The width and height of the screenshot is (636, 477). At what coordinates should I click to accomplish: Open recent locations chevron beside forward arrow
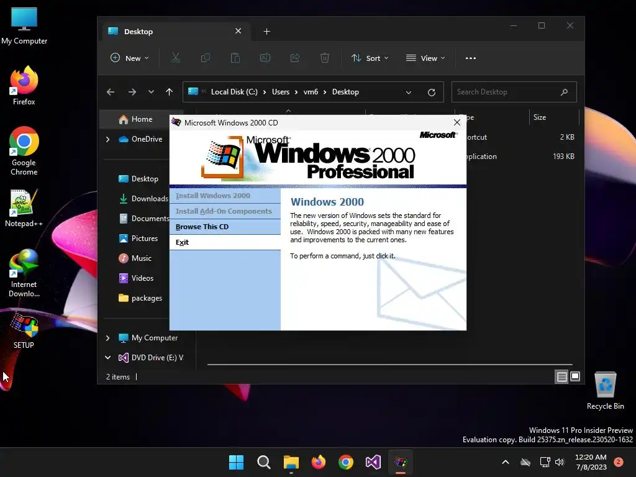[x=151, y=92]
